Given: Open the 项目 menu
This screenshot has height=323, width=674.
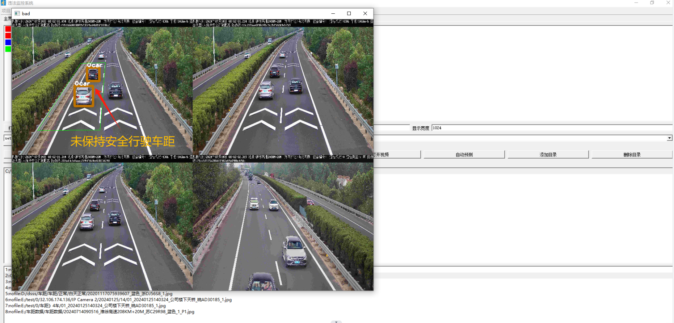Looking at the screenshot, I should tap(6, 11).
